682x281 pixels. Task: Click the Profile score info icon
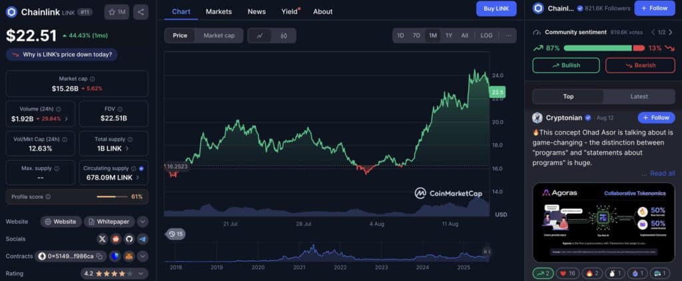coord(48,196)
